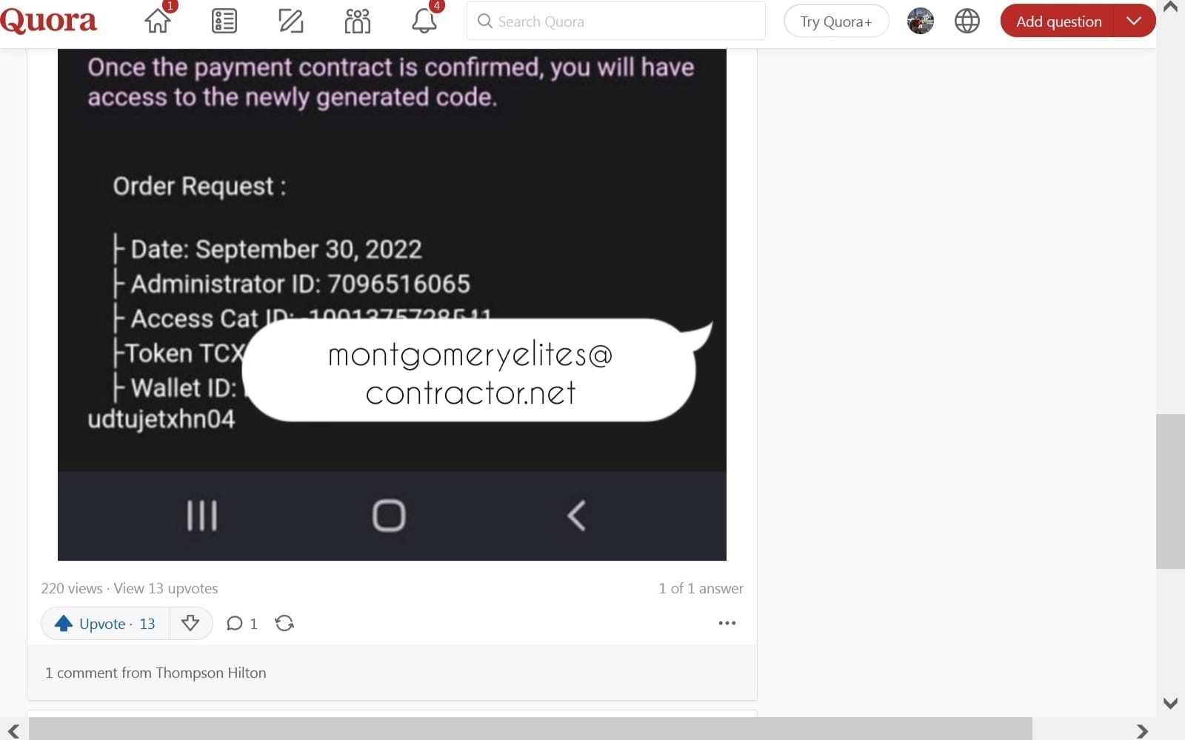The width and height of the screenshot is (1185, 740).
Task: Open the Spaces people icon
Action: 357,21
